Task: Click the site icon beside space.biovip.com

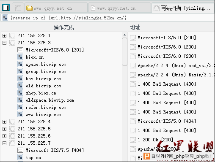Action: (x=20, y=64)
